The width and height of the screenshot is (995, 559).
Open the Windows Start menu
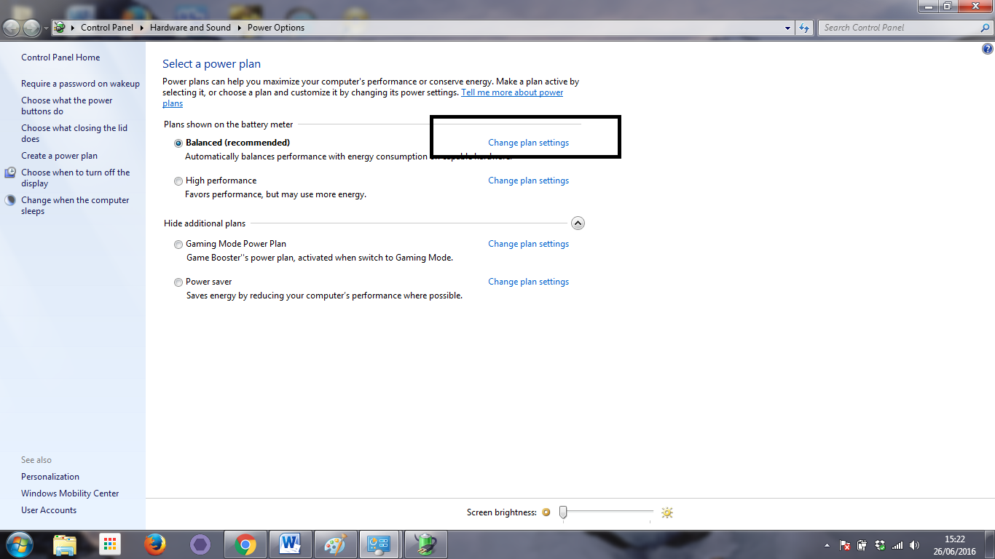pos(19,544)
